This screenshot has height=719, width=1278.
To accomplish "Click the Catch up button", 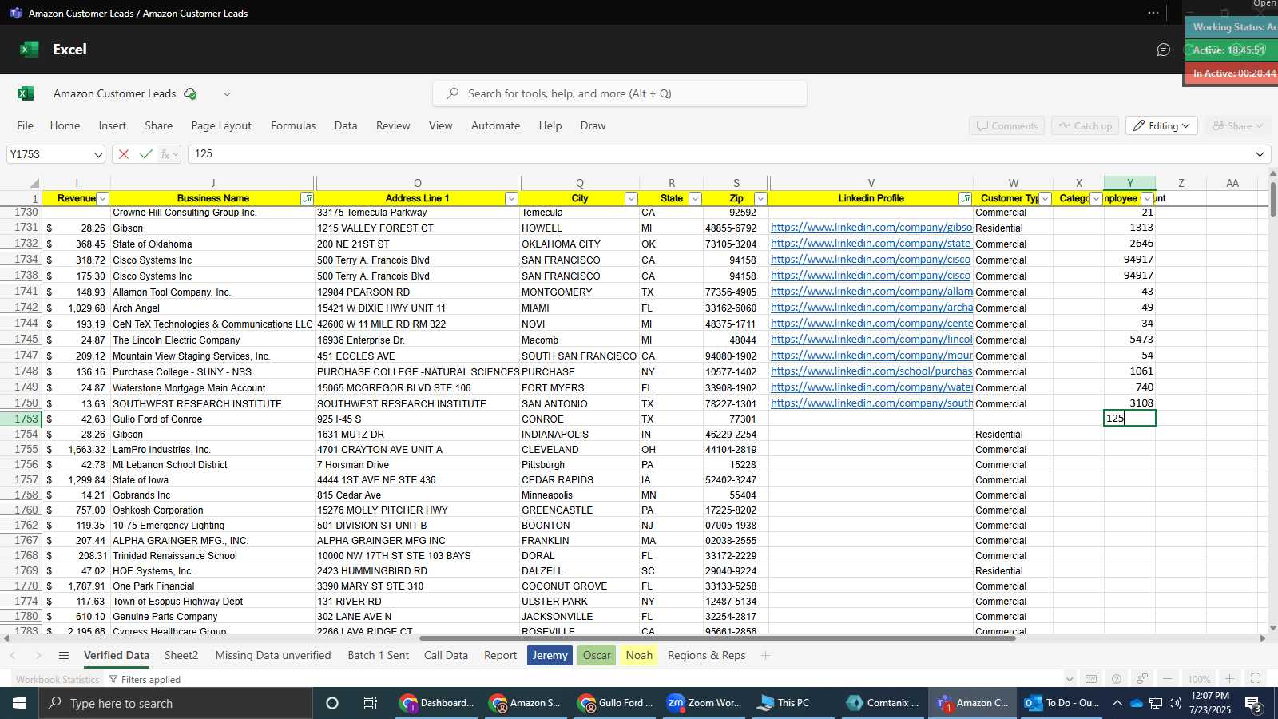I will coord(1085,126).
